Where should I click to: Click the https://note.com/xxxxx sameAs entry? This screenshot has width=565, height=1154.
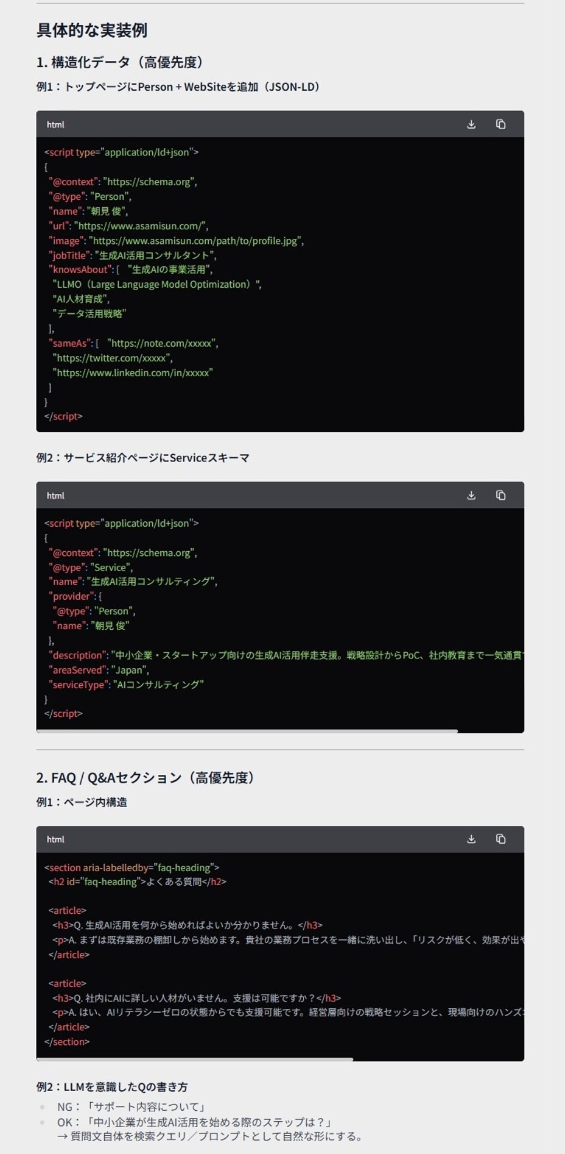[163, 343]
